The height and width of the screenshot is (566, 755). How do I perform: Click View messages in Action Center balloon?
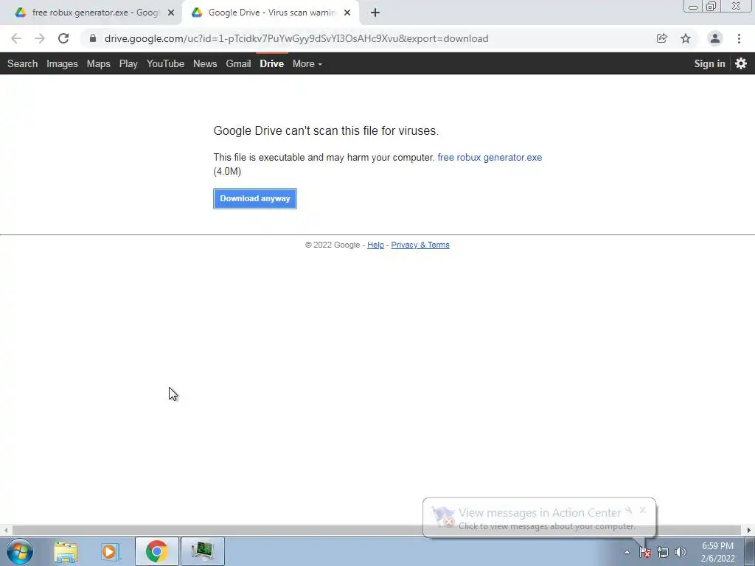point(539,513)
